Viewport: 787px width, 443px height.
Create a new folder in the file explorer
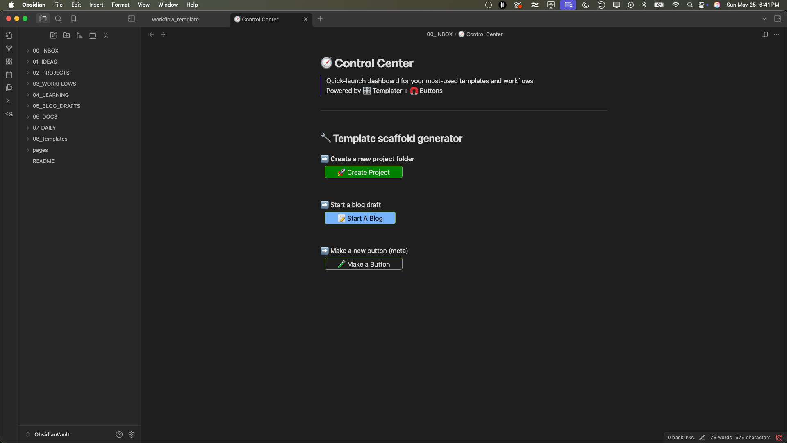(66, 35)
